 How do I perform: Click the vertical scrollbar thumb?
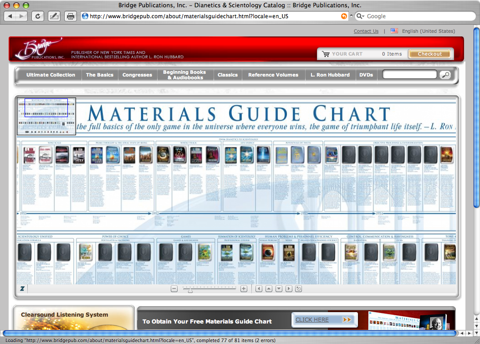tap(477, 118)
